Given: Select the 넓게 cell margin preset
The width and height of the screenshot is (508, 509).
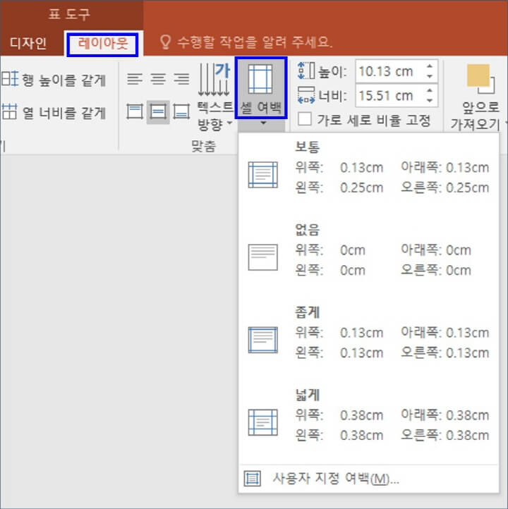Looking at the screenshot, I should point(369,416).
